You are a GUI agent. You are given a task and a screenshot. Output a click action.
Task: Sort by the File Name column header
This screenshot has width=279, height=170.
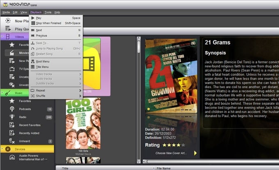[164, 168]
